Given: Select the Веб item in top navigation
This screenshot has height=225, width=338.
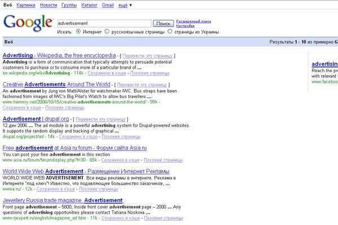Looking at the screenshot, I should (8, 5).
